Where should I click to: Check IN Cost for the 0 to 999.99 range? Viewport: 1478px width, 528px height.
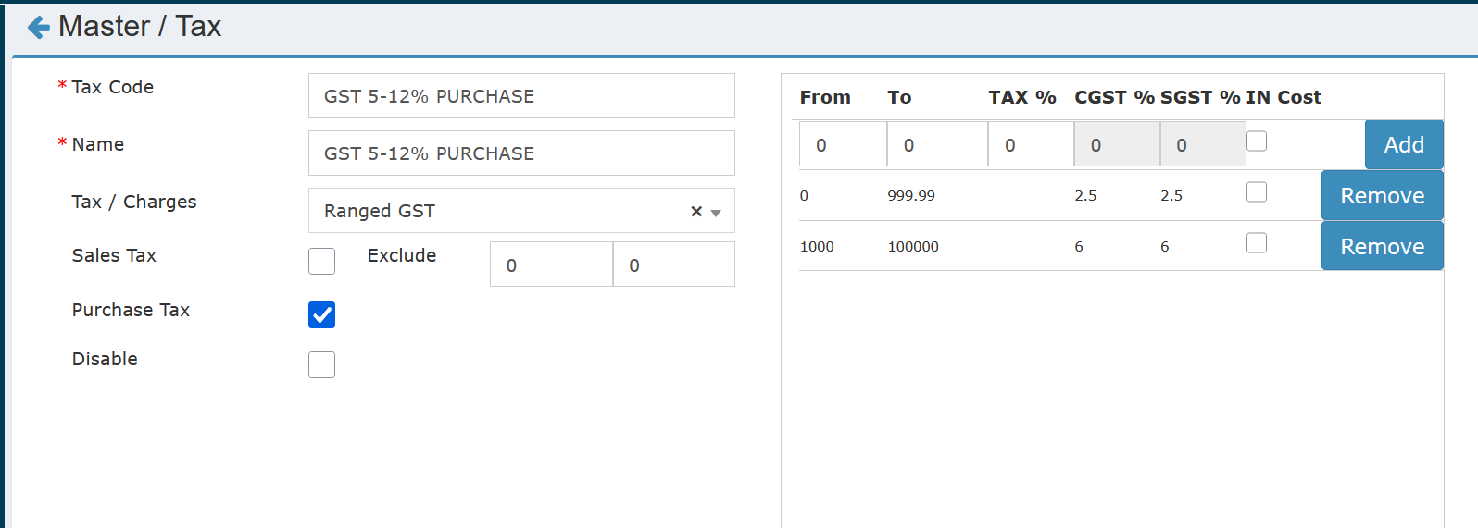(x=1257, y=192)
